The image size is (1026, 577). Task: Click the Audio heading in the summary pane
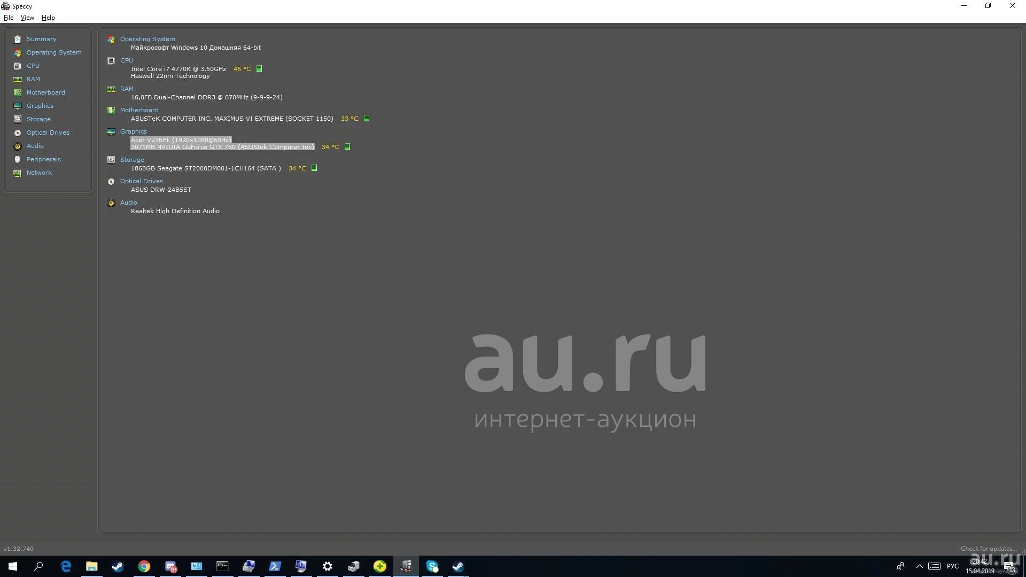pyautogui.click(x=128, y=202)
